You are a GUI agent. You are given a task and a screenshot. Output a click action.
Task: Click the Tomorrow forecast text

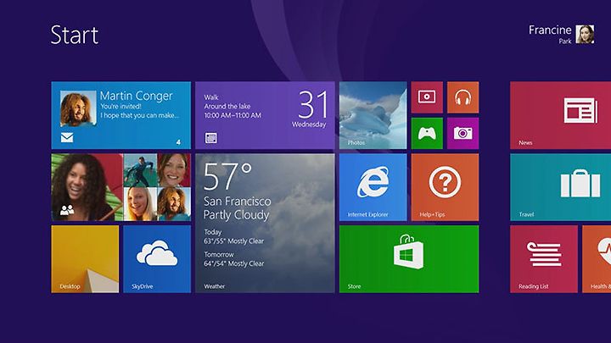pos(219,254)
